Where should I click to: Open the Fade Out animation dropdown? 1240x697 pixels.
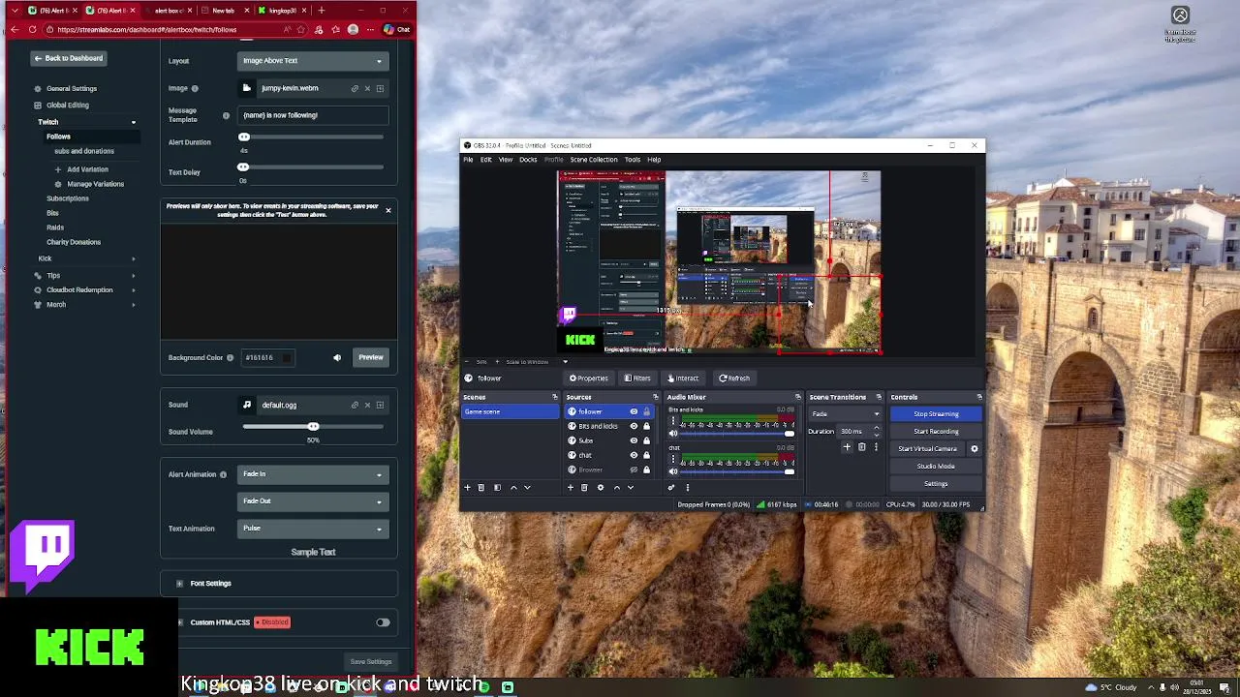tap(313, 501)
